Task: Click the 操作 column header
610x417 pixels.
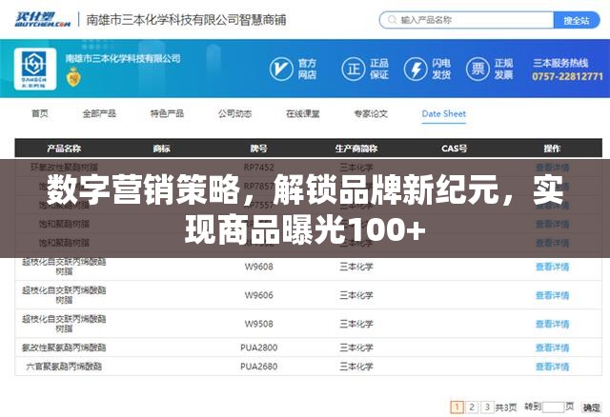Action: (552, 149)
